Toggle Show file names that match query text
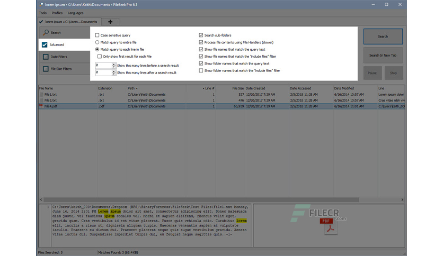Image resolution: width=443 pixels, height=256 pixels. pyautogui.click(x=201, y=49)
